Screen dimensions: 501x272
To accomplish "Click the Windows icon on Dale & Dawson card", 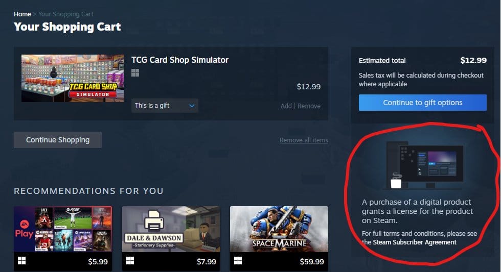I will [130, 261].
